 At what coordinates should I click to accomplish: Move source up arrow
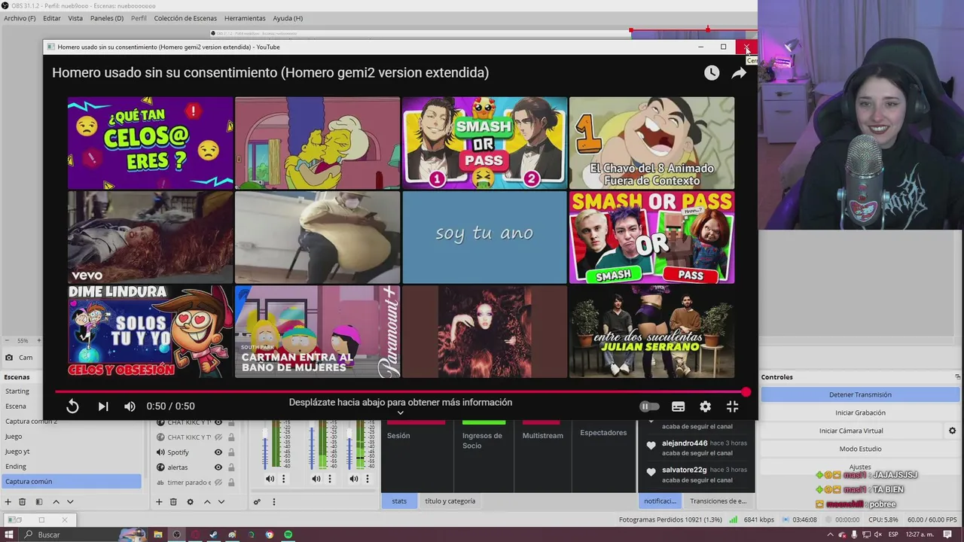[207, 502]
